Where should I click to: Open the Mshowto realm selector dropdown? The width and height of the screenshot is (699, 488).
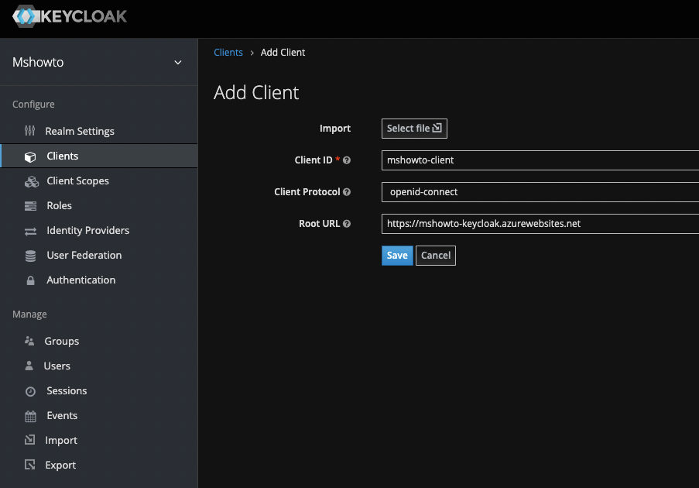coord(98,62)
